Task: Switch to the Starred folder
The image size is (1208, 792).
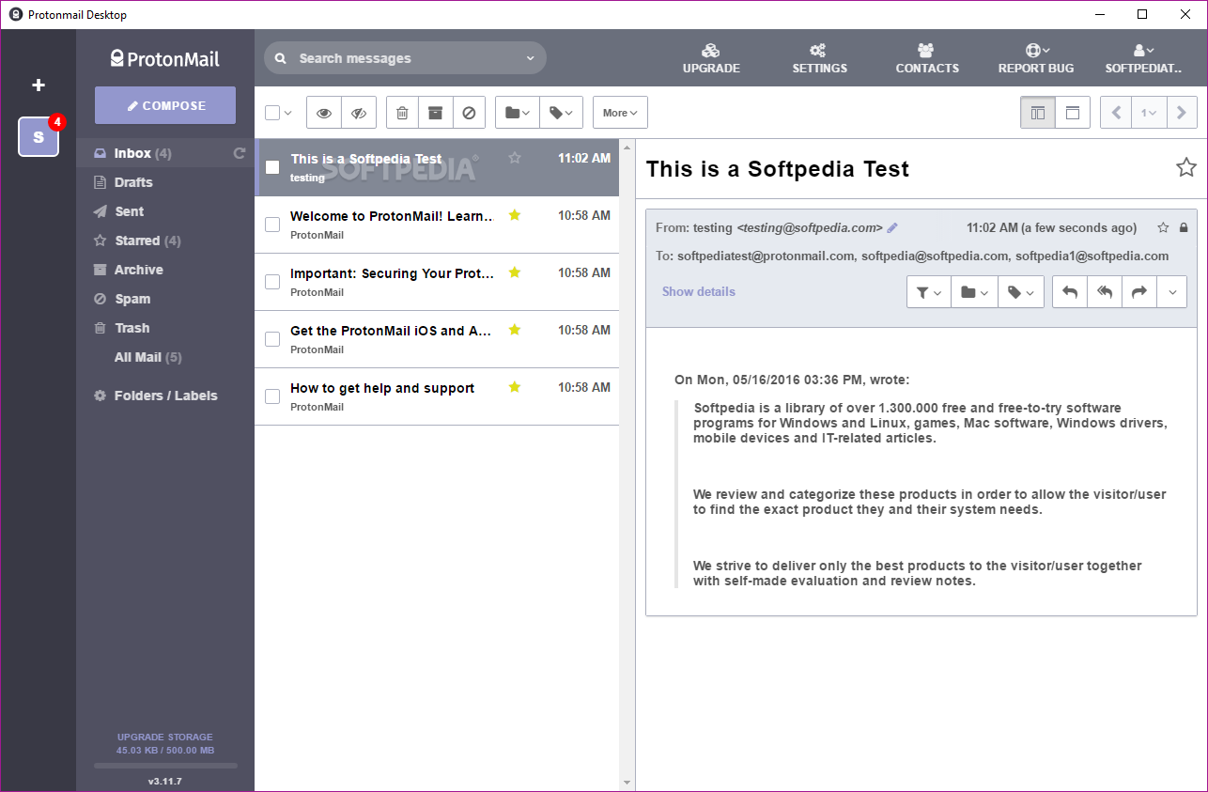Action: click(x=139, y=240)
